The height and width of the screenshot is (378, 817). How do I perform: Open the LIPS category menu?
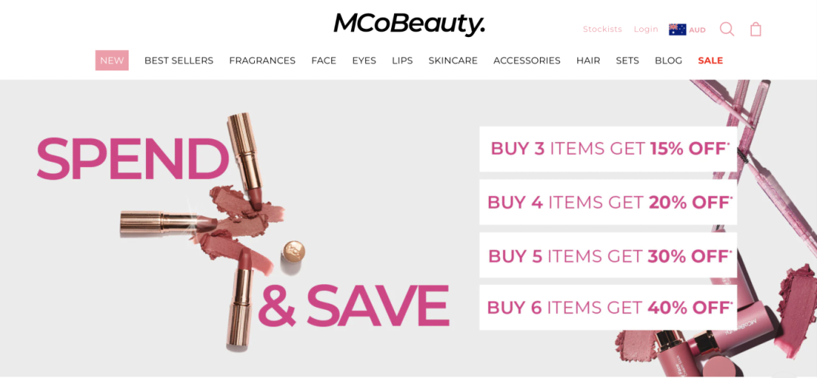click(x=402, y=60)
